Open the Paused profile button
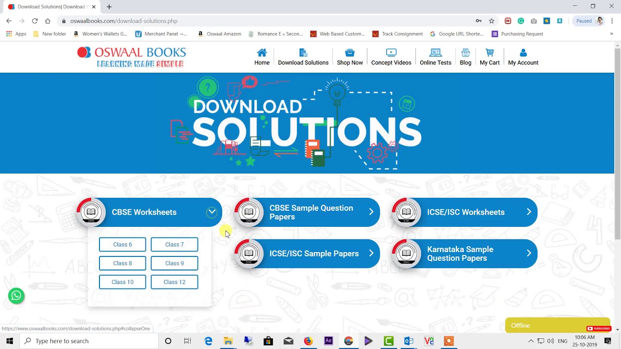 [x=589, y=21]
